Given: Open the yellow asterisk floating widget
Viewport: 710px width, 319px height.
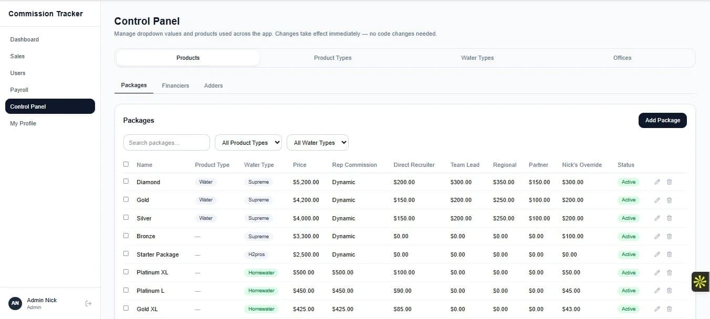Looking at the screenshot, I should click(x=700, y=282).
